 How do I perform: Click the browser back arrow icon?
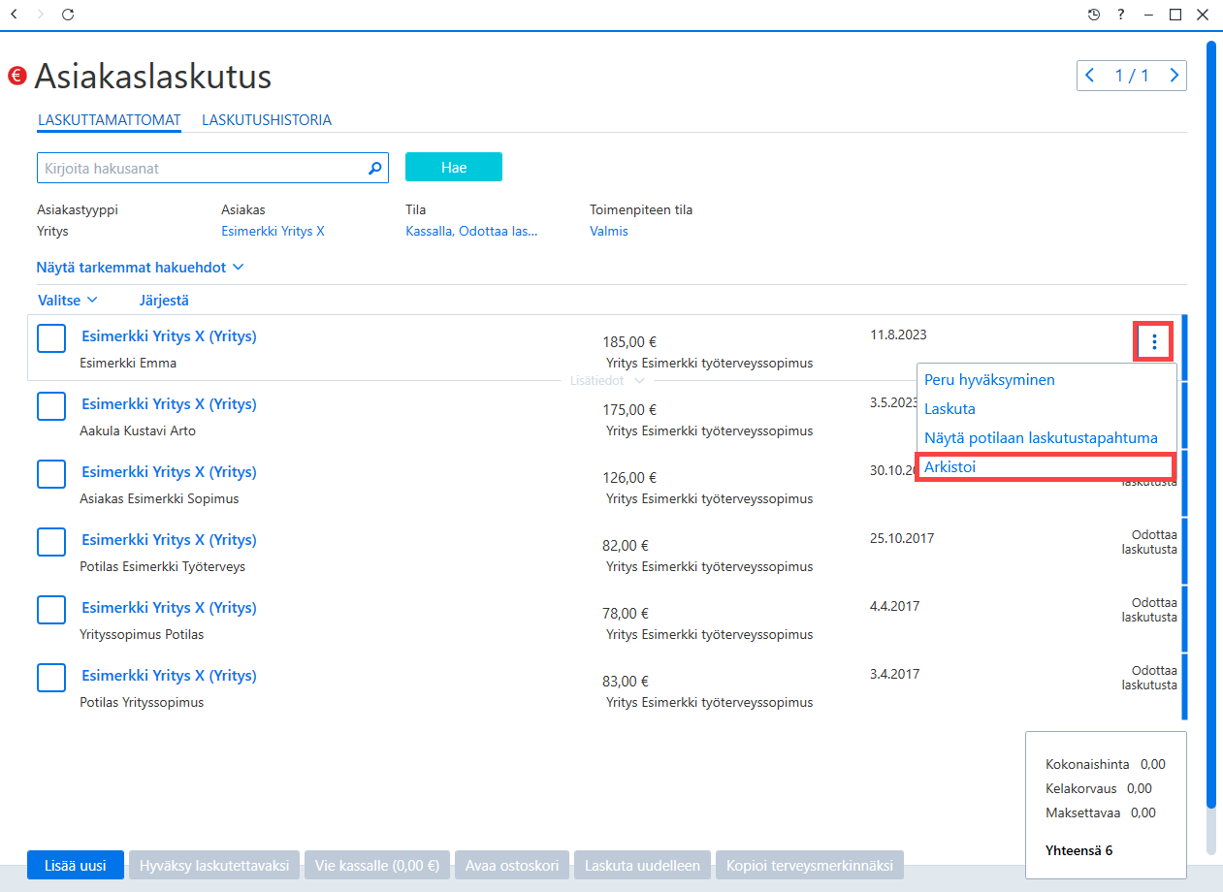[x=13, y=15]
